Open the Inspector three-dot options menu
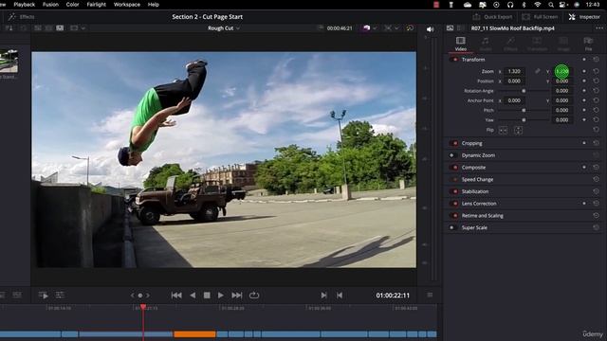The height and width of the screenshot is (341, 607). [599, 28]
